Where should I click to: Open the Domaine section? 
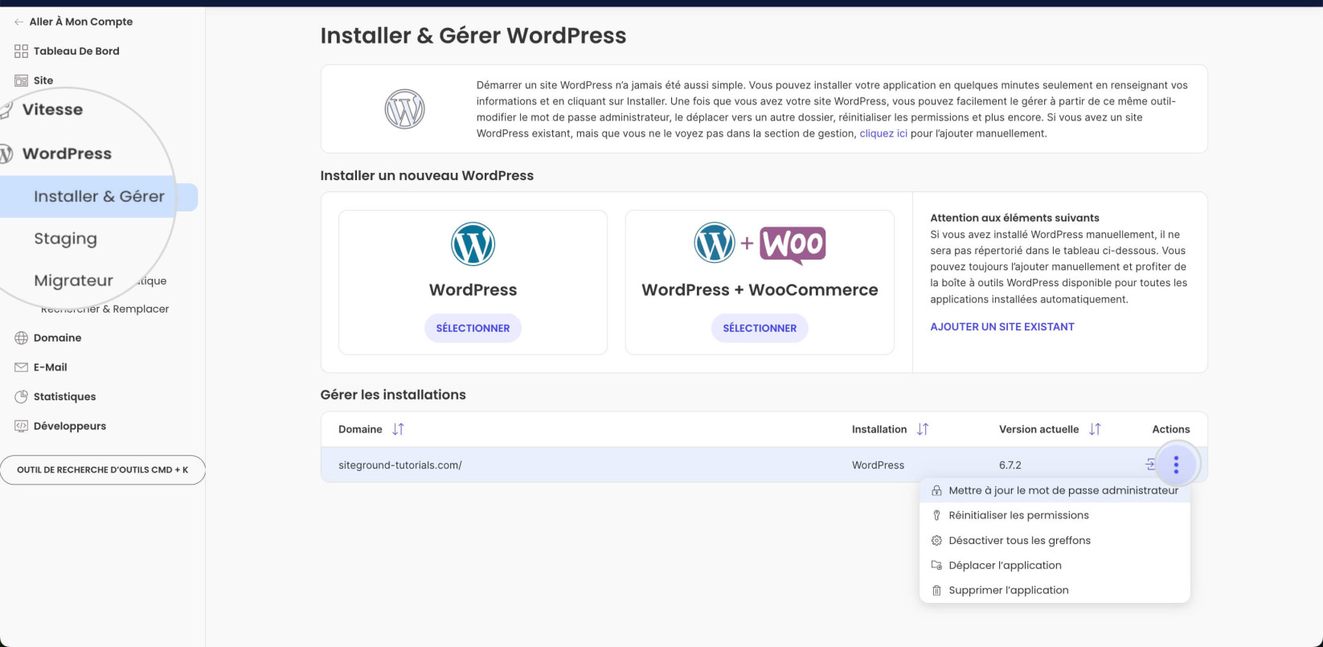pos(57,338)
